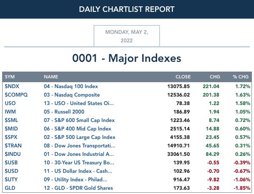This screenshot has height=194, width=254.
Task: Open the $NDX symbol link
Action: tap(12, 86)
